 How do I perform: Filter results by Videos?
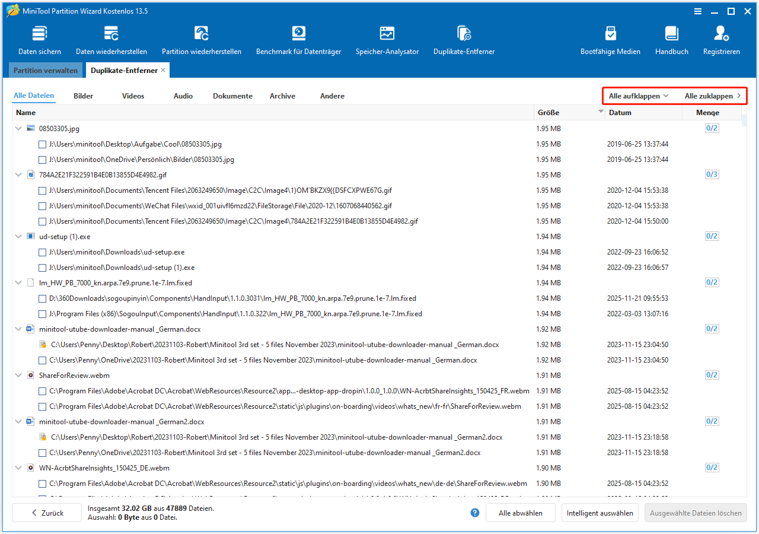pos(133,96)
